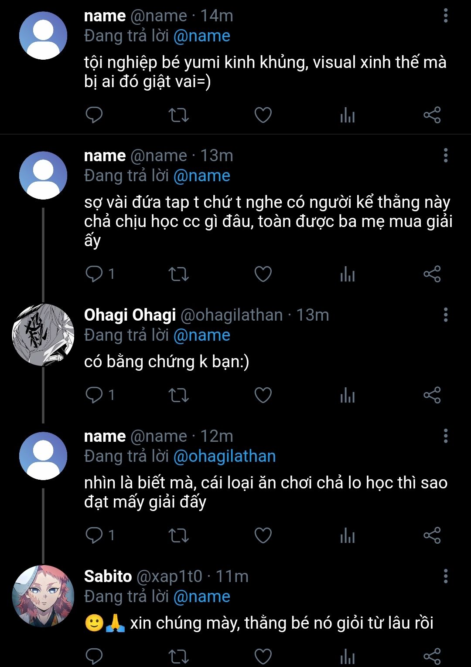This screenshot has height=667, width=471.
Task: Like Ohagi Ohagi's 'có bằng chứng' reply
Action: coord(263,395)
